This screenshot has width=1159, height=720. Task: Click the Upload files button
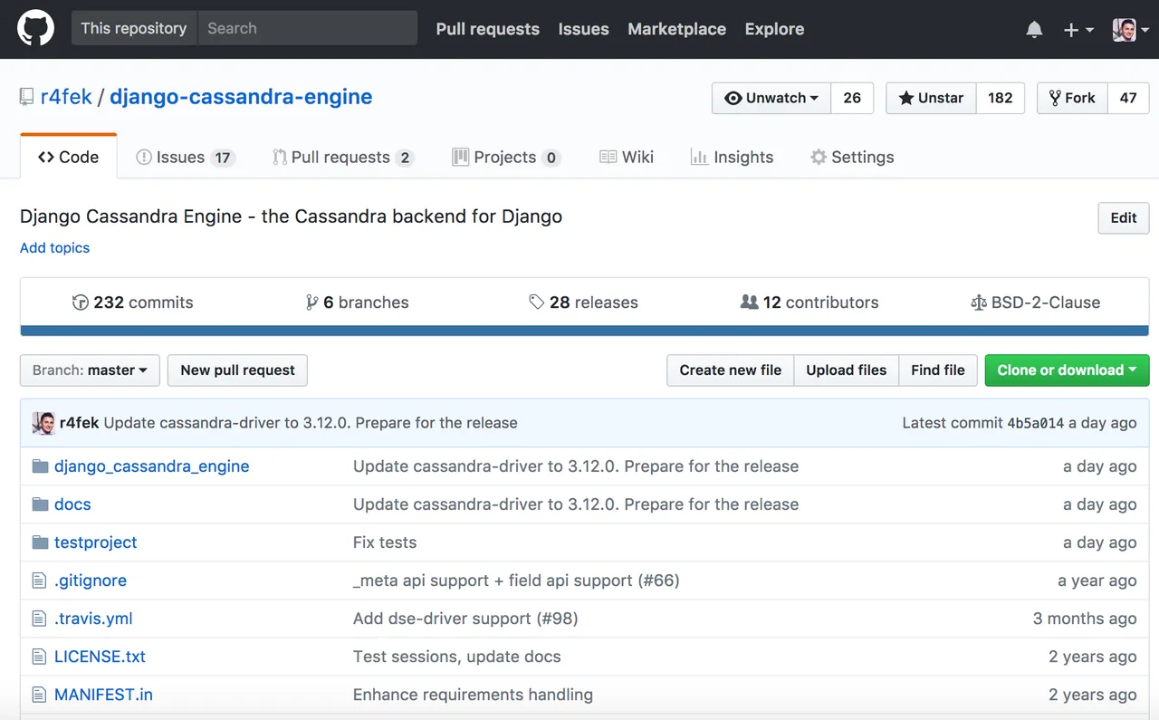click(x=847, y=370)
